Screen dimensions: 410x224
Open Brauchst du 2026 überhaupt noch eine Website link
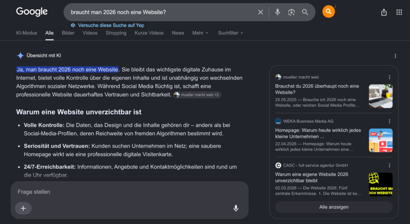click(x=317, y=89)
